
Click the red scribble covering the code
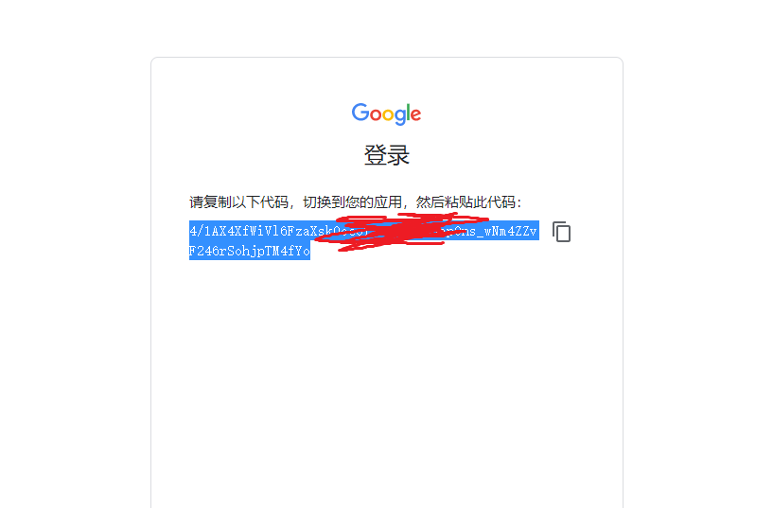(402, 232)
